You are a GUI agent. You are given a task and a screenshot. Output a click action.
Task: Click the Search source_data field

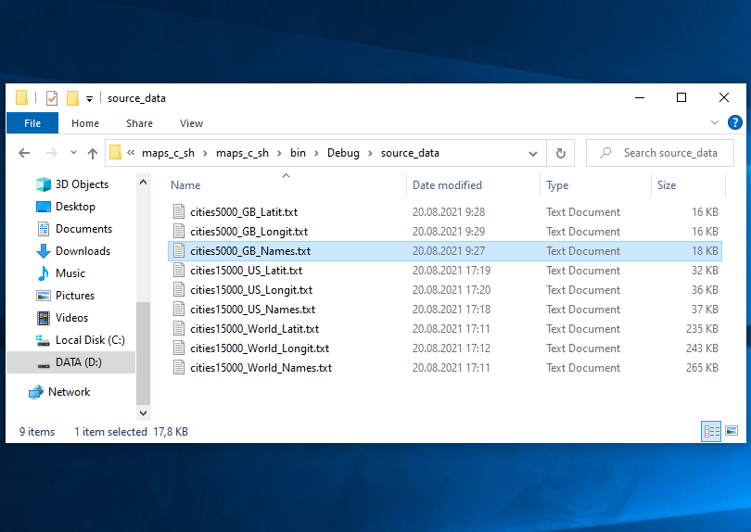tap(660, 153)
